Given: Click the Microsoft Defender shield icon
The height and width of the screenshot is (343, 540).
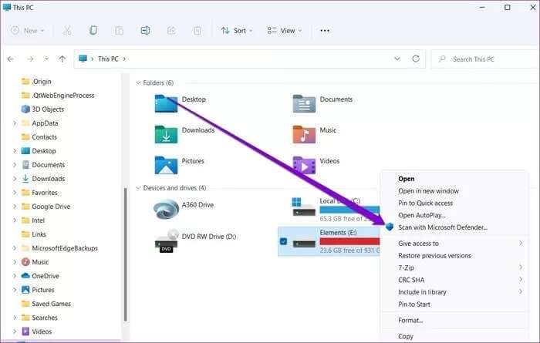Looking at the screenshot, I should 390,227.
